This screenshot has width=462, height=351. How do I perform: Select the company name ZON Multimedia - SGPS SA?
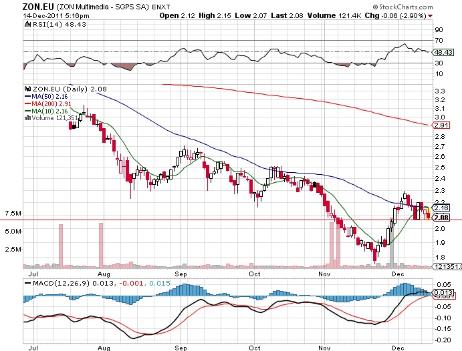click(x=103, y=7)
